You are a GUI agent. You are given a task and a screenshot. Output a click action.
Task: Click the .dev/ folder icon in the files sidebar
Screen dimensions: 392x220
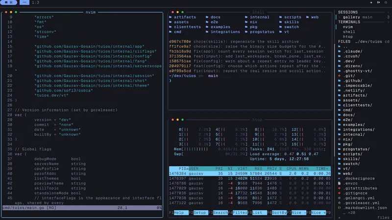coord(339,61)
